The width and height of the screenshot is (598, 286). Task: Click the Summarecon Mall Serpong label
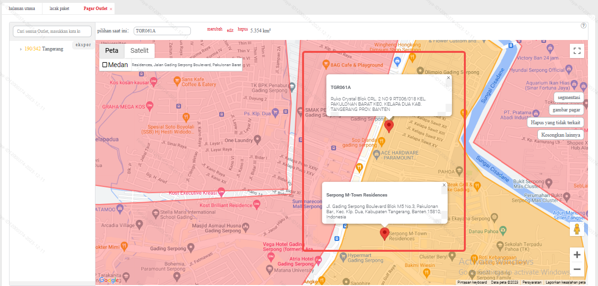pos(307,204)
